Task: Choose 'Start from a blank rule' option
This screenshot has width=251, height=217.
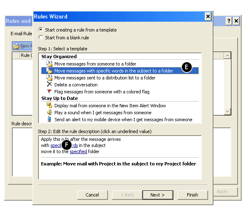Action: [40, 38]
